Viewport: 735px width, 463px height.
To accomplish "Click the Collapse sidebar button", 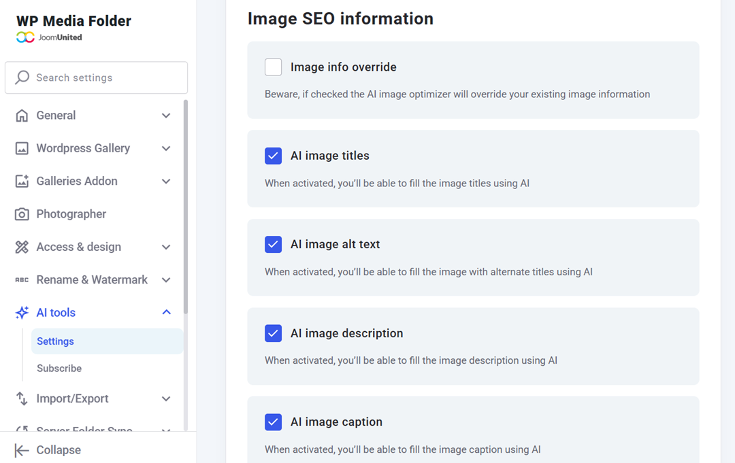I will 48,450.
